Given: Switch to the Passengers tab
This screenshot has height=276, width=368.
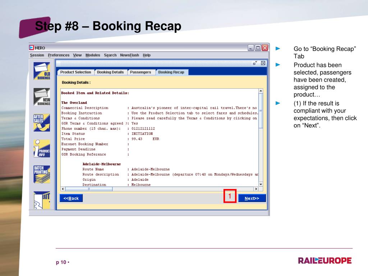Looking at the screenshot, I should pos(141,72).
